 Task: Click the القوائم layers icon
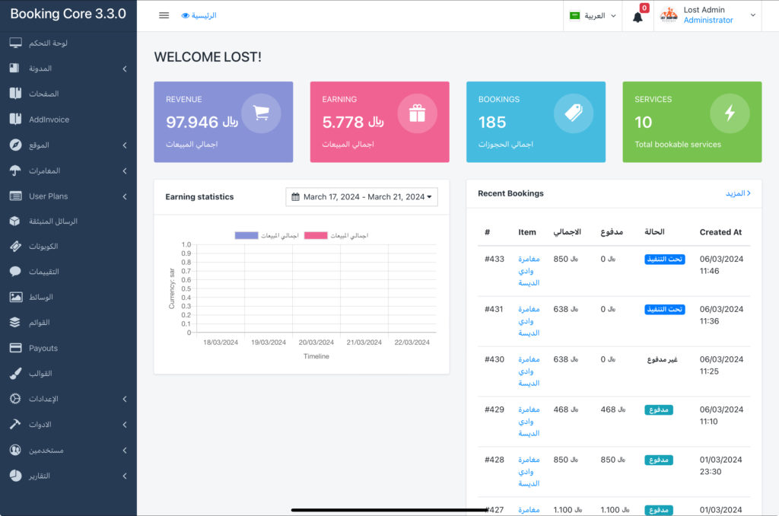tap(15, 322)
